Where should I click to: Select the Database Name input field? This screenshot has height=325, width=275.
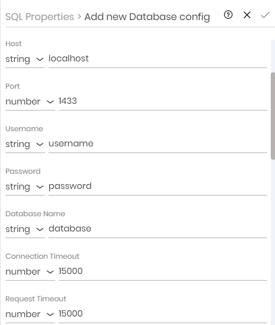(158, 229)
